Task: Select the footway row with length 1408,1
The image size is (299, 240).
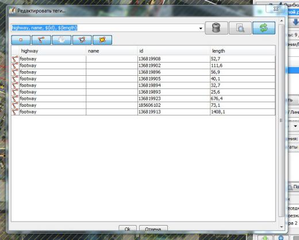Action: tap(143, 112)
